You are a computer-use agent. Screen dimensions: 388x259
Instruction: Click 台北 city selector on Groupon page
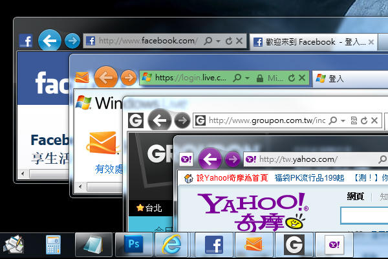click(149, 208)
